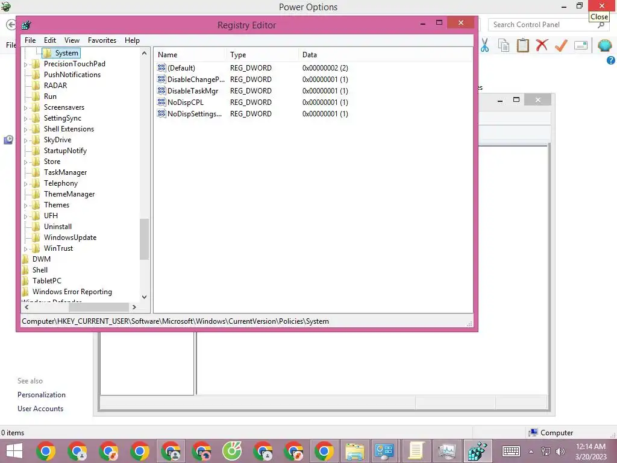Open the touch keyboard tray icon

pos(511,451)
